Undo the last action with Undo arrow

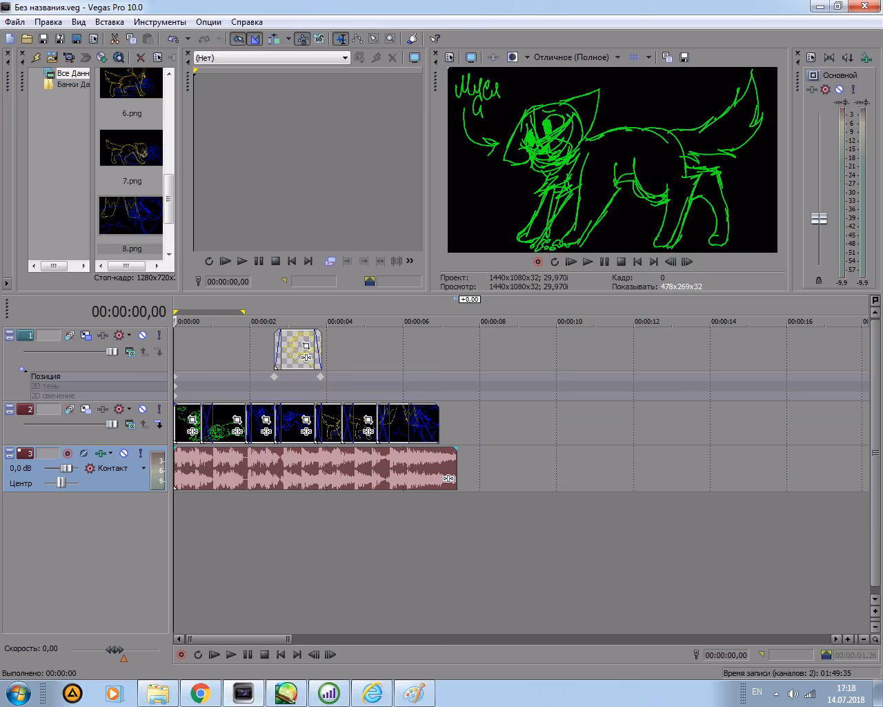(x=172, y=39)
